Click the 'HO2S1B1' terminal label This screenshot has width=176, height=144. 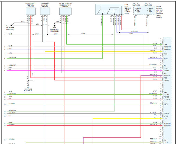pos(167,123)
